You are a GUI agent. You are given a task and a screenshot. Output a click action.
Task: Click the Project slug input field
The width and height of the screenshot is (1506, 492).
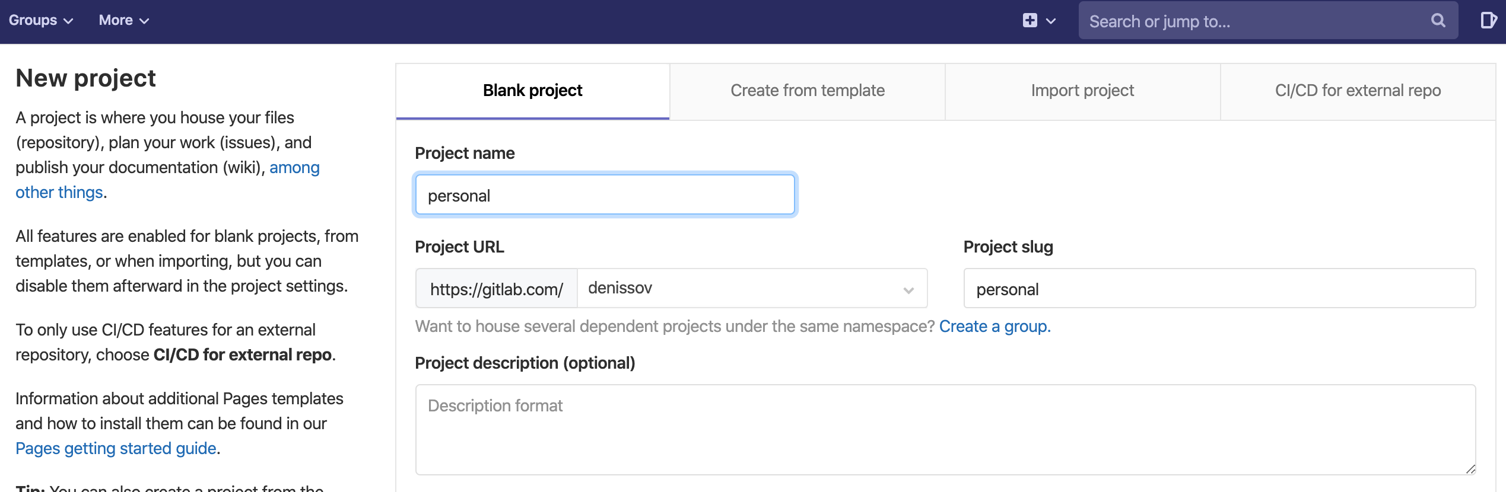click(1219, 289)
